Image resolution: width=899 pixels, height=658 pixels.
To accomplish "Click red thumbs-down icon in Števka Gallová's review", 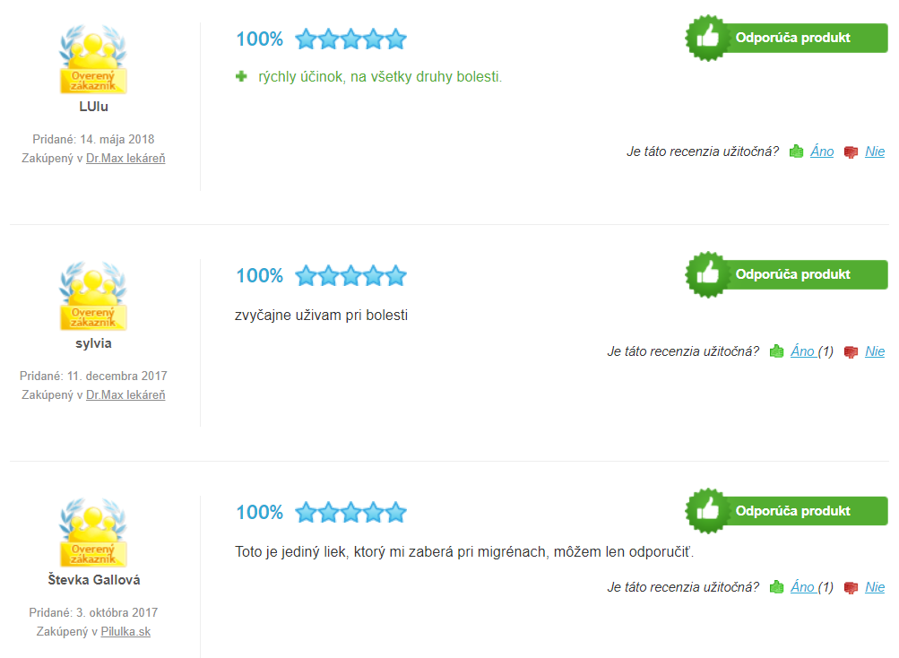I will click(851, 587).
